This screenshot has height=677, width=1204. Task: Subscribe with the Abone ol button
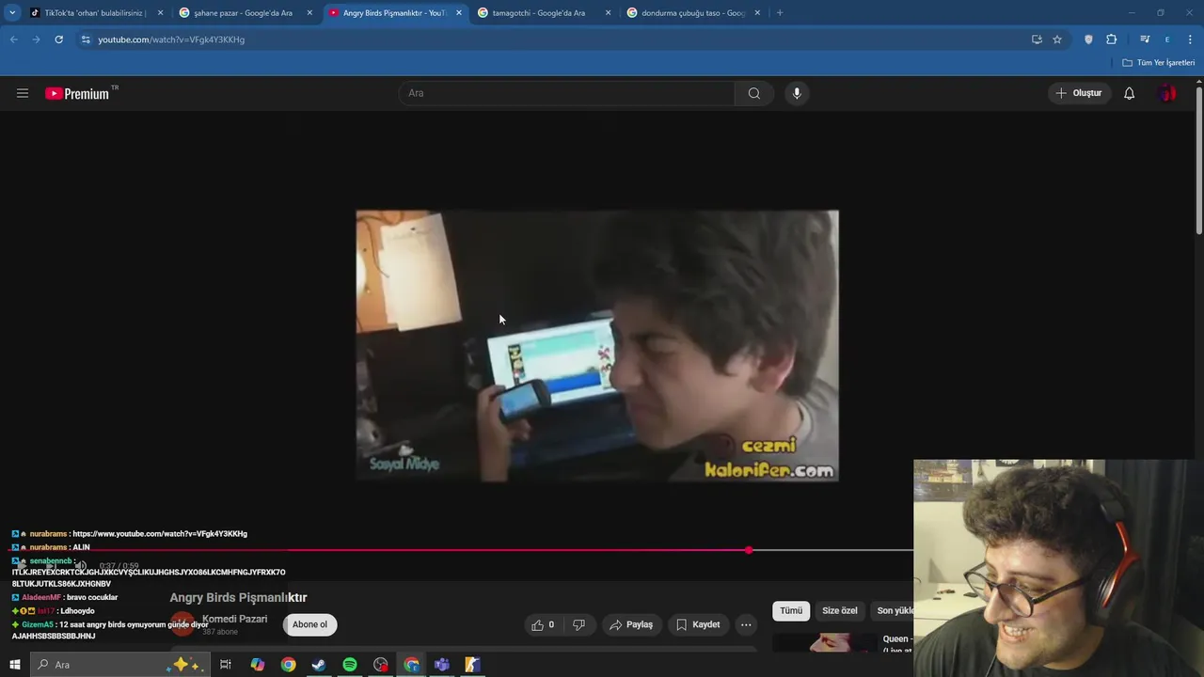click(x=309, y=624)
